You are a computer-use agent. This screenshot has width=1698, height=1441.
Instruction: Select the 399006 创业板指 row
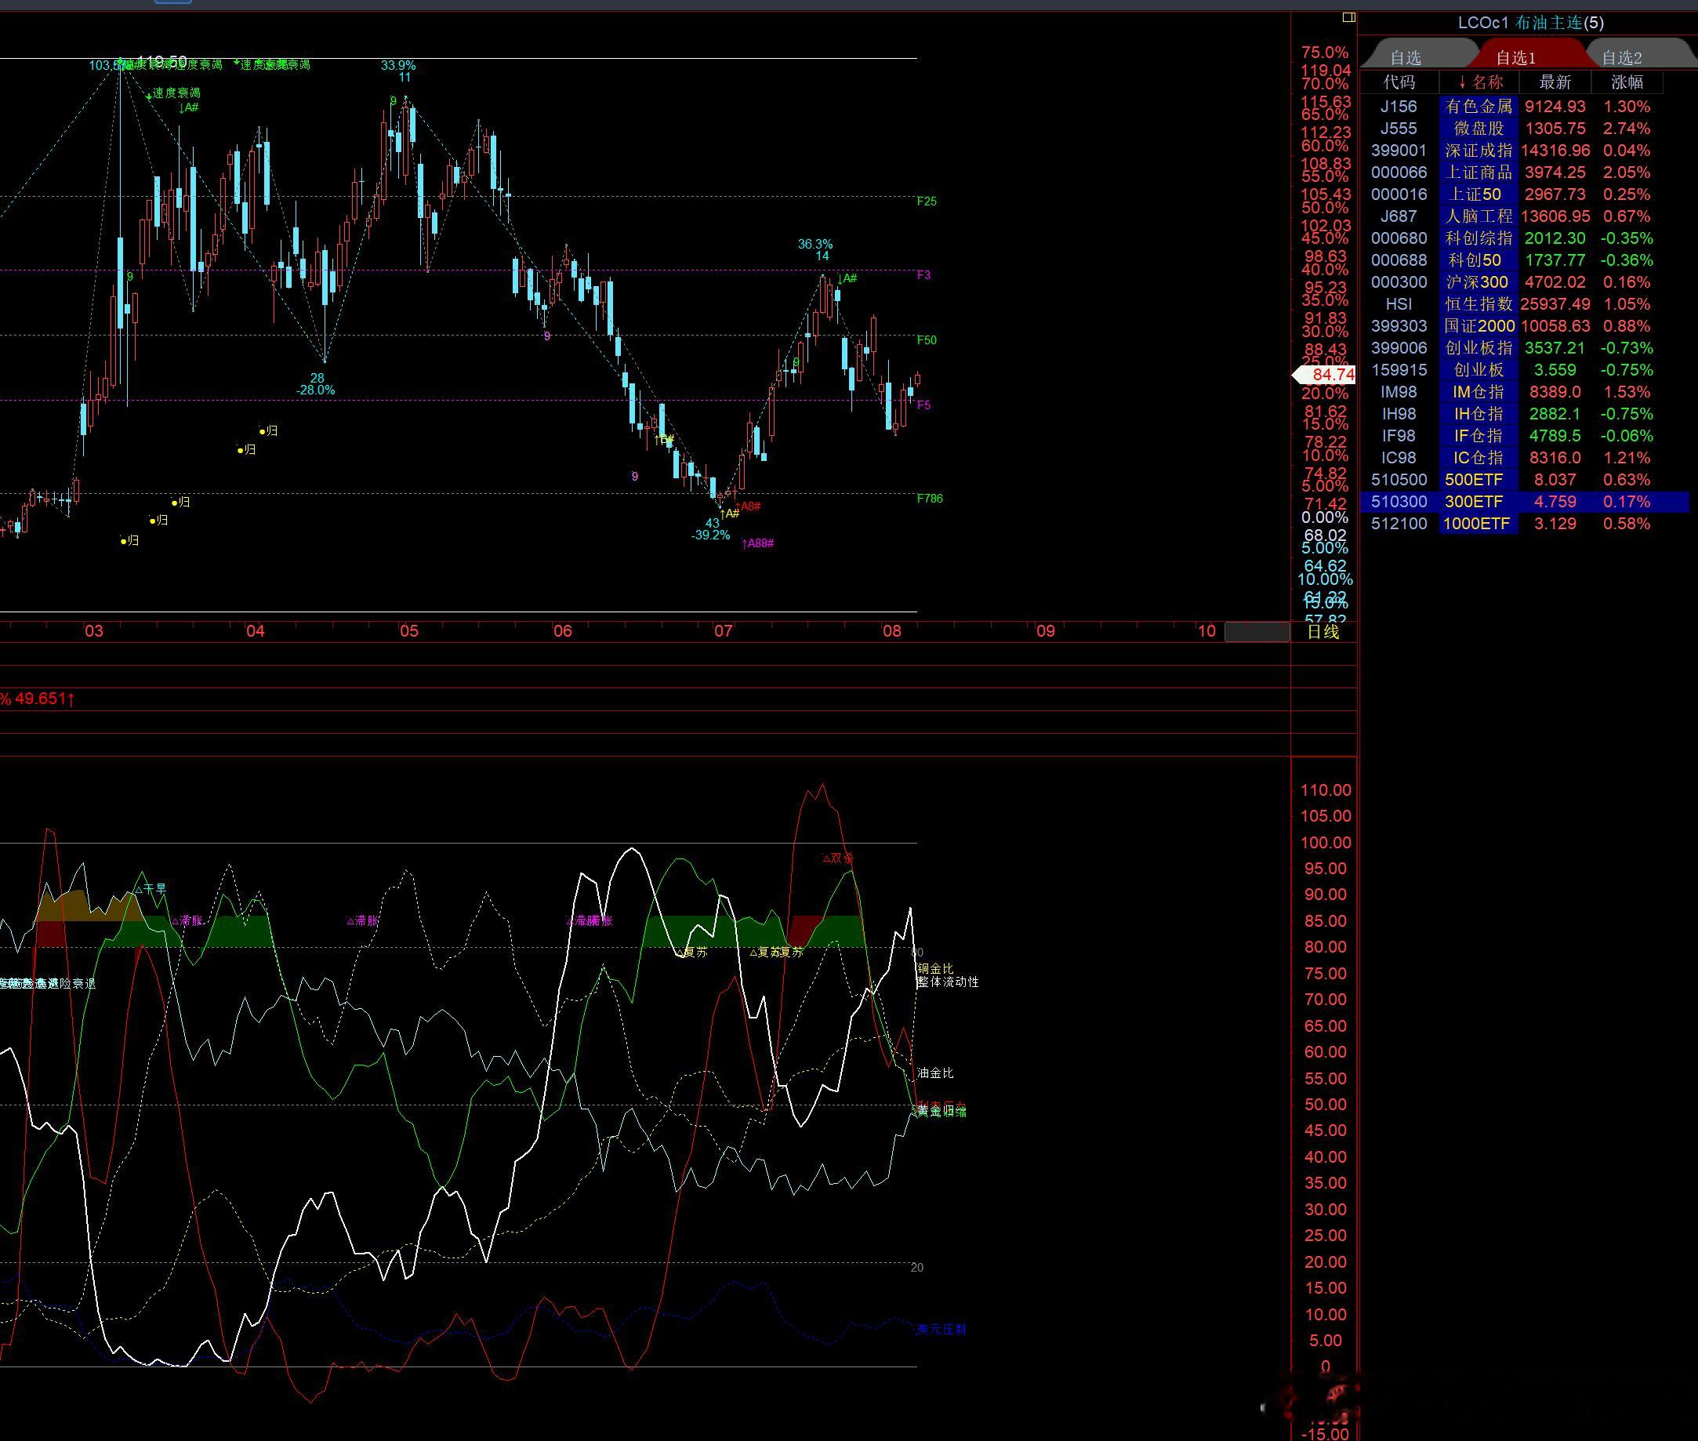pos(1524,348)
